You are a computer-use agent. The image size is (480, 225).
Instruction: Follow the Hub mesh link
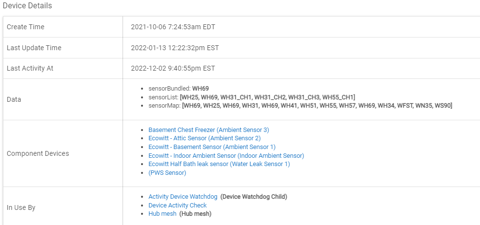[162, 214]
